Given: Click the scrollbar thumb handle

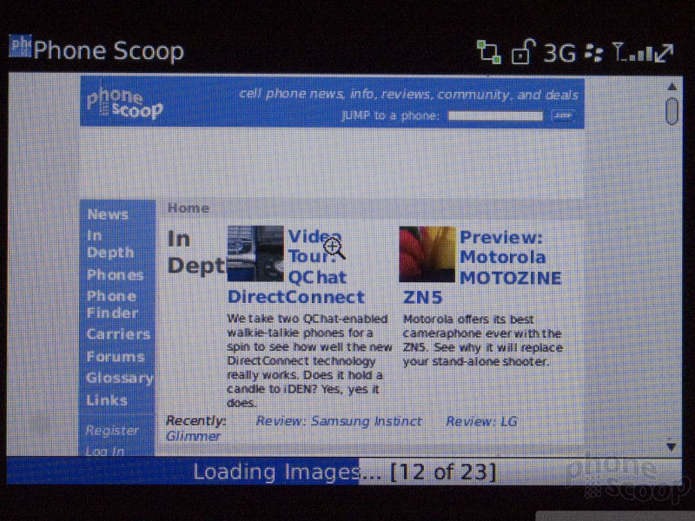Looking at the screenshot, I should pyautogui.click(x=672, y=111).
